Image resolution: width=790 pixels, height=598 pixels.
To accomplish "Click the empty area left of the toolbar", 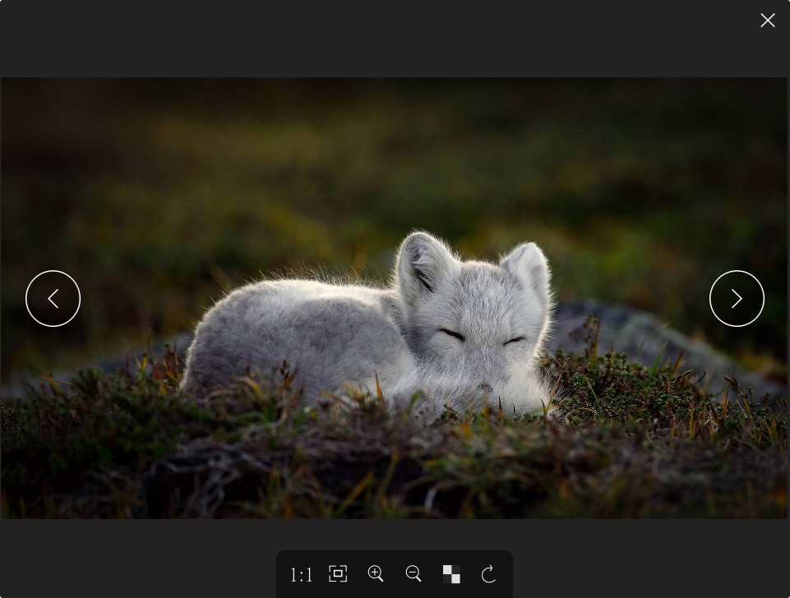I will coord(140,567).
